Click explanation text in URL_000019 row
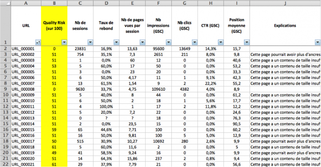Screen dimensions: 321x167 coord(285,153)
